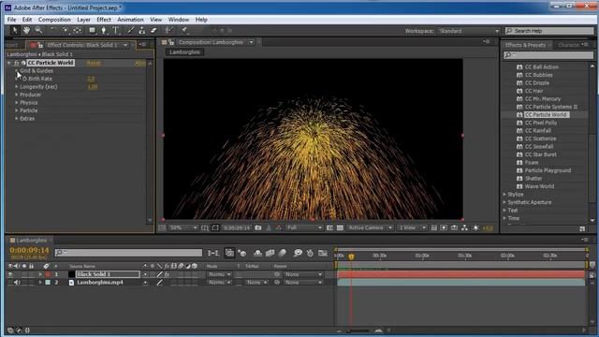Toggle Frame Blending enable button in timeline
599x337 pixels.
(x=270, y=253)
